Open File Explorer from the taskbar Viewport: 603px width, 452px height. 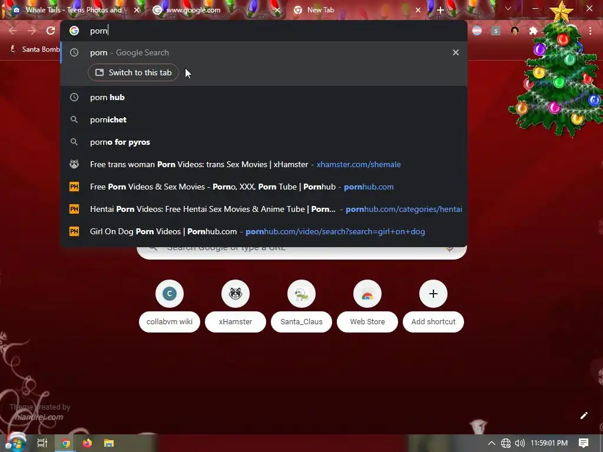tap(109, 444)
